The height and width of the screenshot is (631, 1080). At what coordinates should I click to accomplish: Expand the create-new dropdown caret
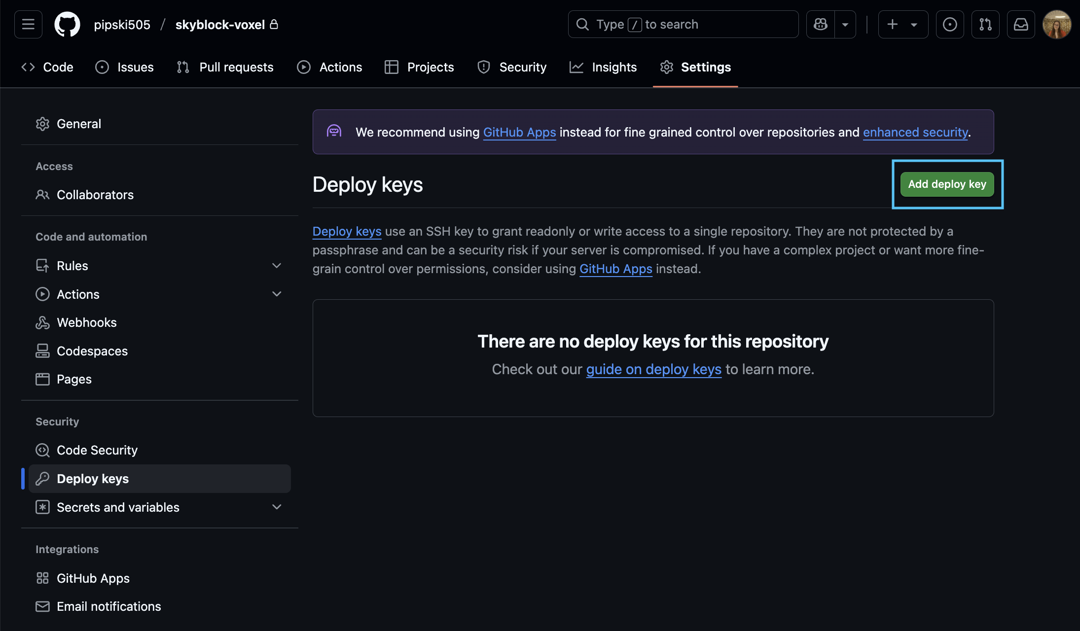(x=914, y=24)
